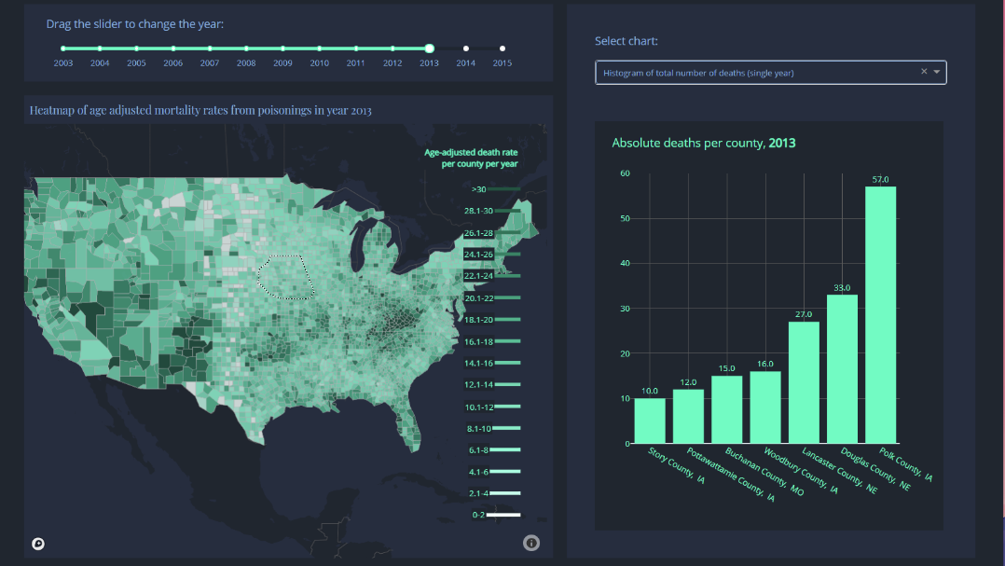Choose the 2014 point on the slider
Screen dimensions: 1005x566
click(466, 48)
